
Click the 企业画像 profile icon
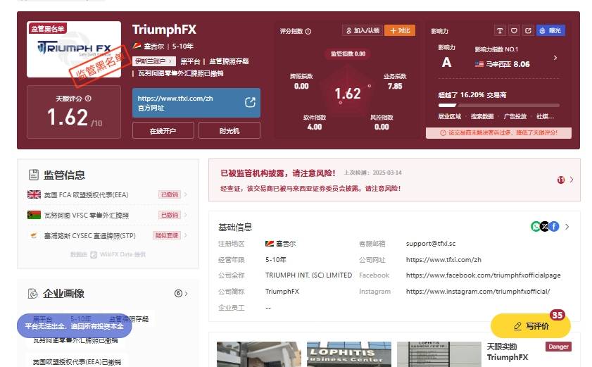(x=33, y=293)
